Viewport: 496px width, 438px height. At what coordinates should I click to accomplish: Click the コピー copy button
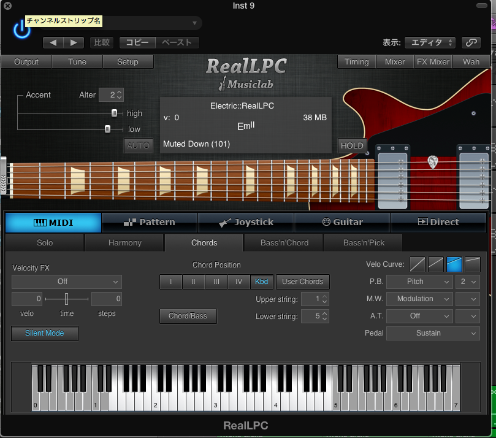click(137, 42)
